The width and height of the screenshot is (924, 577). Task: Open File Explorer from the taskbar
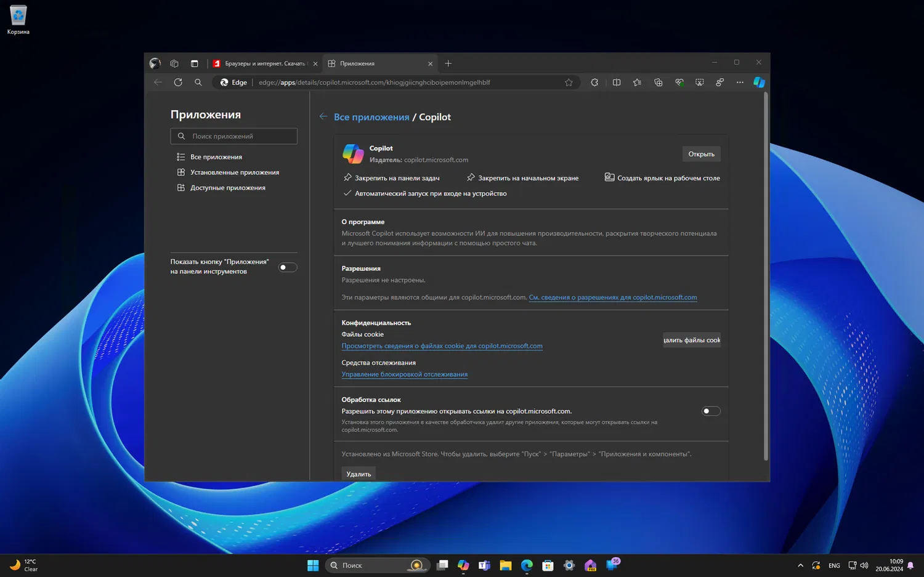click(x=506, y=565)
